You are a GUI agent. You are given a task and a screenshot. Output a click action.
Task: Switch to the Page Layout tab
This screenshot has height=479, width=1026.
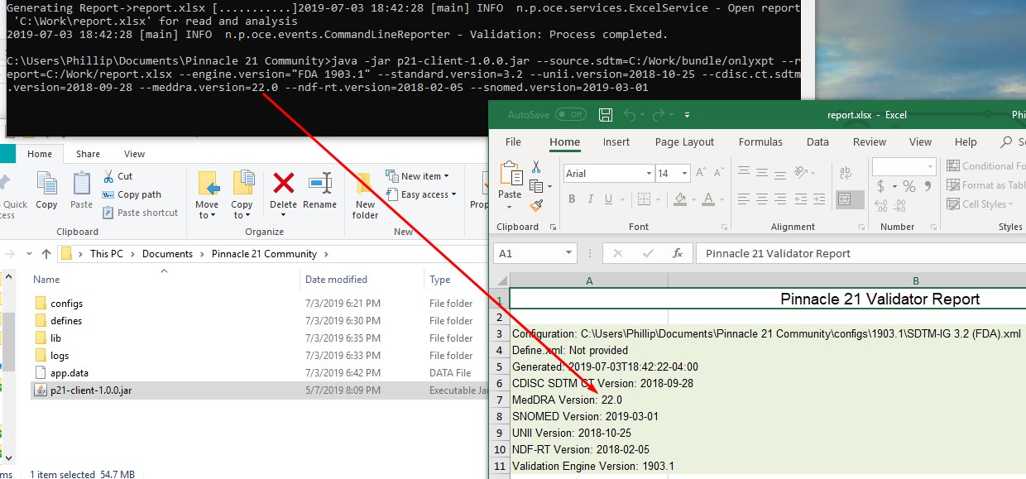684,142
